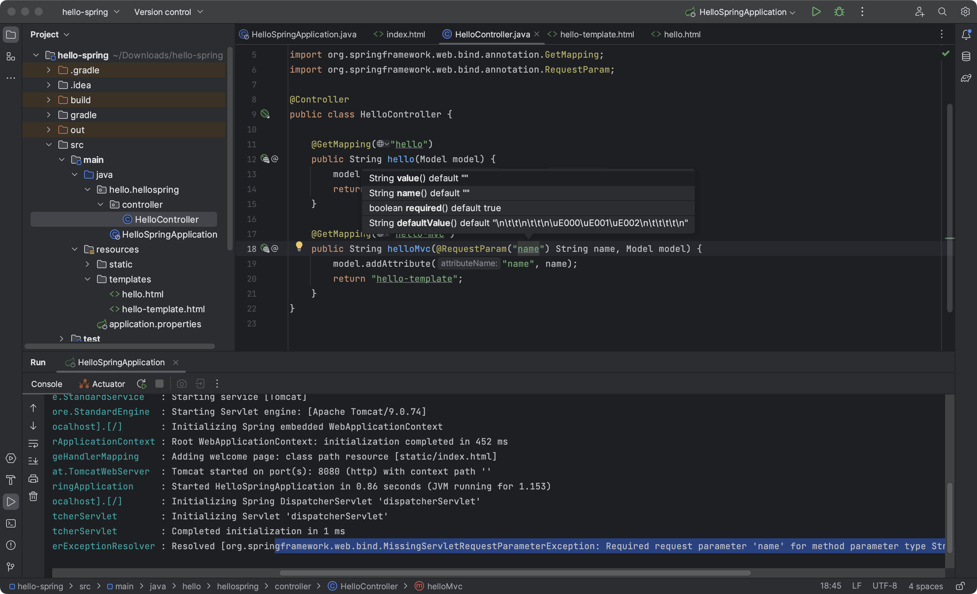Open the Notifications bell icon
The image size is (977, 594).
(x=966, y=35)
